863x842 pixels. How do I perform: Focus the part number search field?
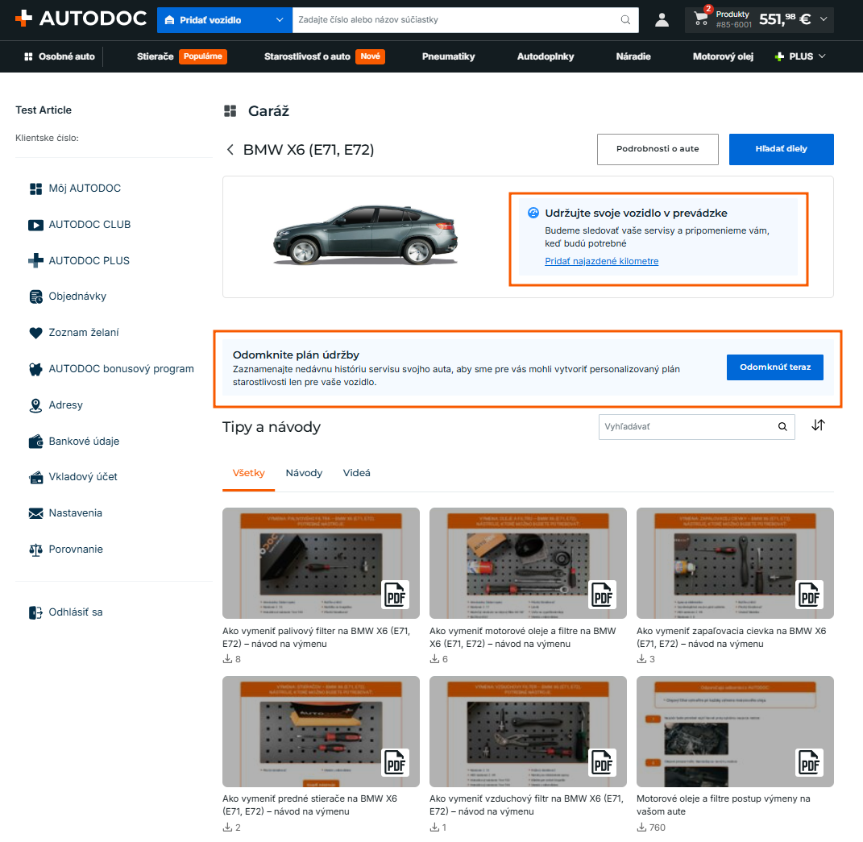pyautogui.click(x=456, y=20)
